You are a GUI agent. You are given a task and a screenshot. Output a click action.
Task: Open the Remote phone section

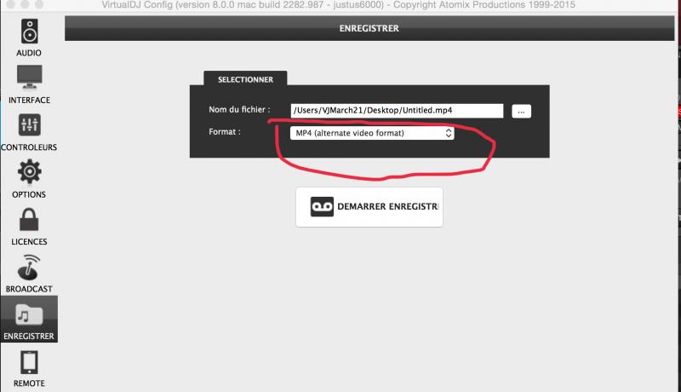(x=29, y=368)
